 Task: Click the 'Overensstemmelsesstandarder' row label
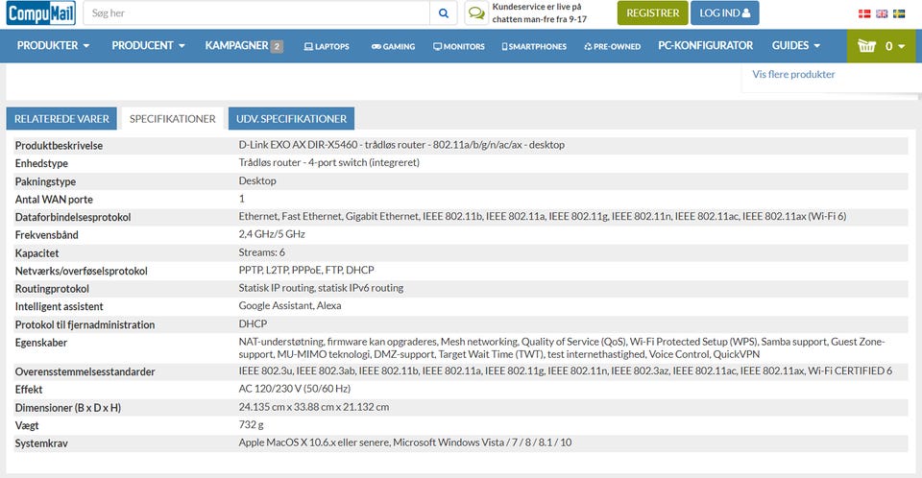tap(85, 371)
